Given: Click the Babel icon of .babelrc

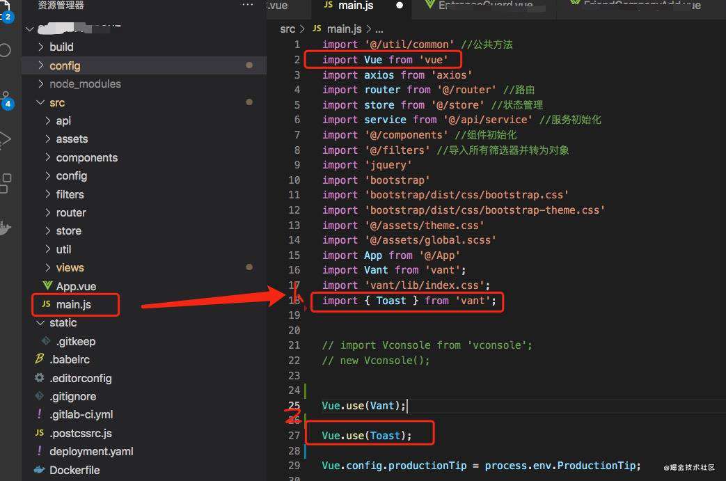Looking at the screenshot, I should click(x=40, y=358).
